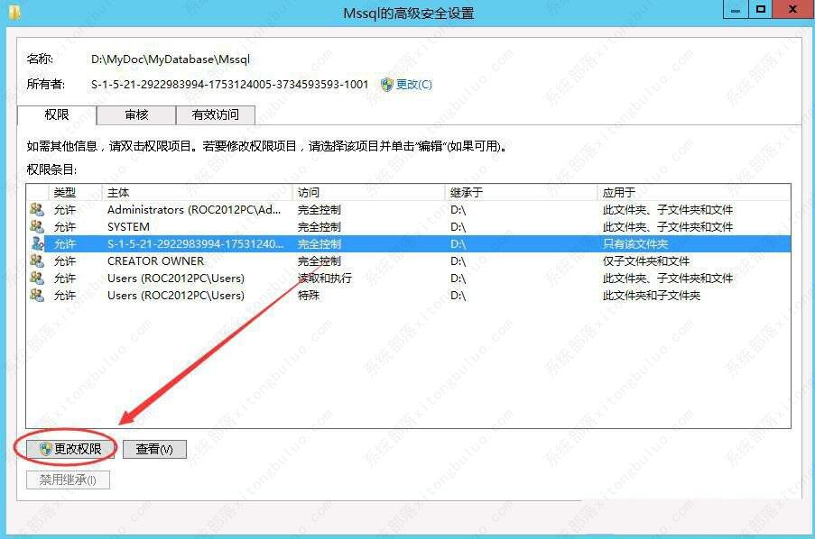Switch to the 审核 tab
The height and width of the screenshot is (539, 815).
[x=136, y=115]
